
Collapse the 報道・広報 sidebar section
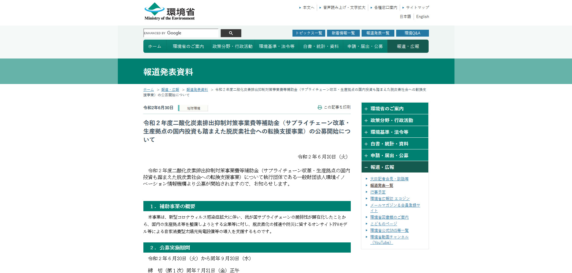[x=366, y=167]
